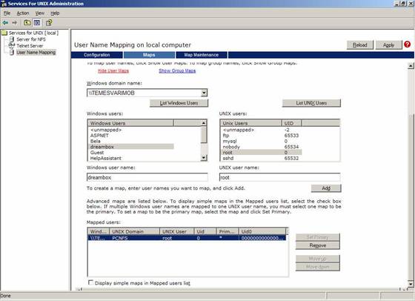Switch to the Maps tab
Image resolution: width=415 pixels, height=301 pixels.
[149, 55]
